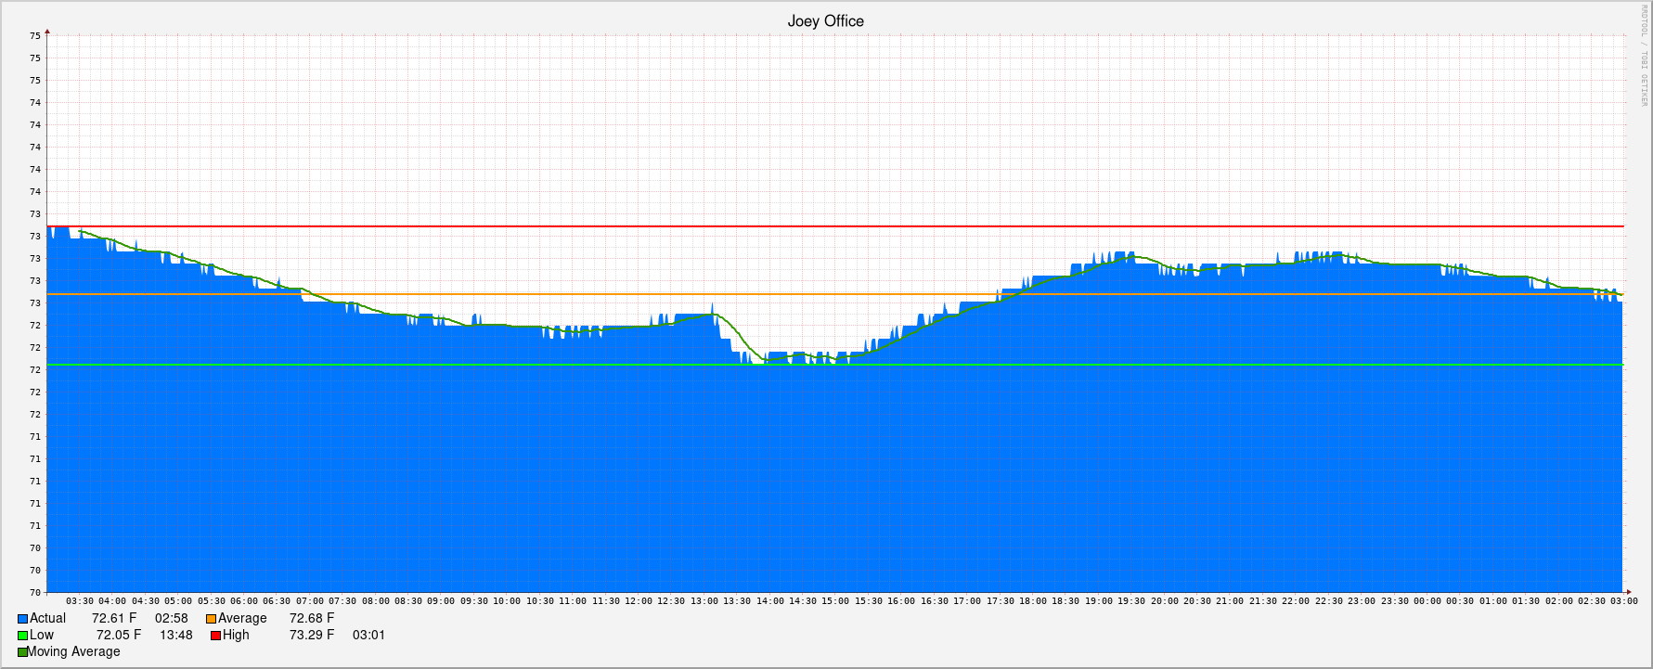Click the 18:00 time axis label
The image size is (1653, 669).
tap(1033, 601)
